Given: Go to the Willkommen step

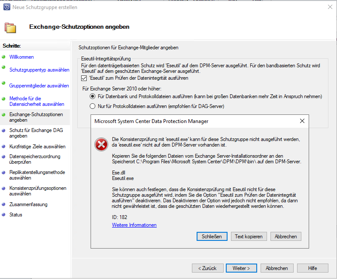Looking at the screenshot, I should pyautogui.click(x=21, y=57).
